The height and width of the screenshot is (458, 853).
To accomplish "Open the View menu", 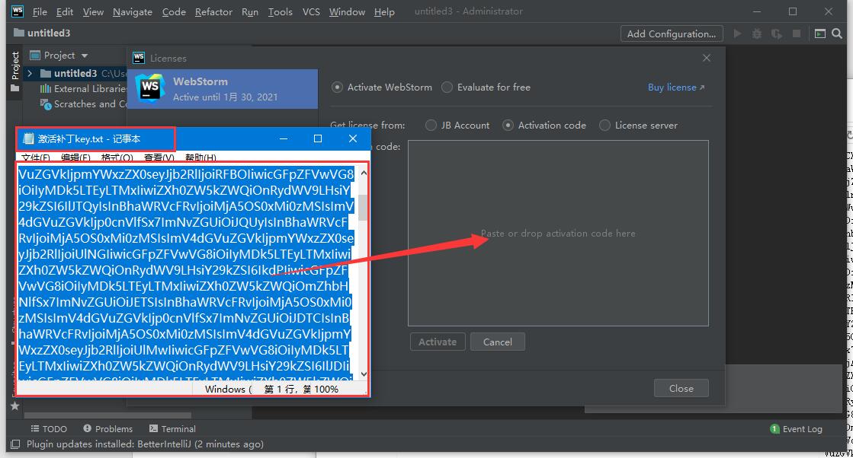I will coord(93,11).
